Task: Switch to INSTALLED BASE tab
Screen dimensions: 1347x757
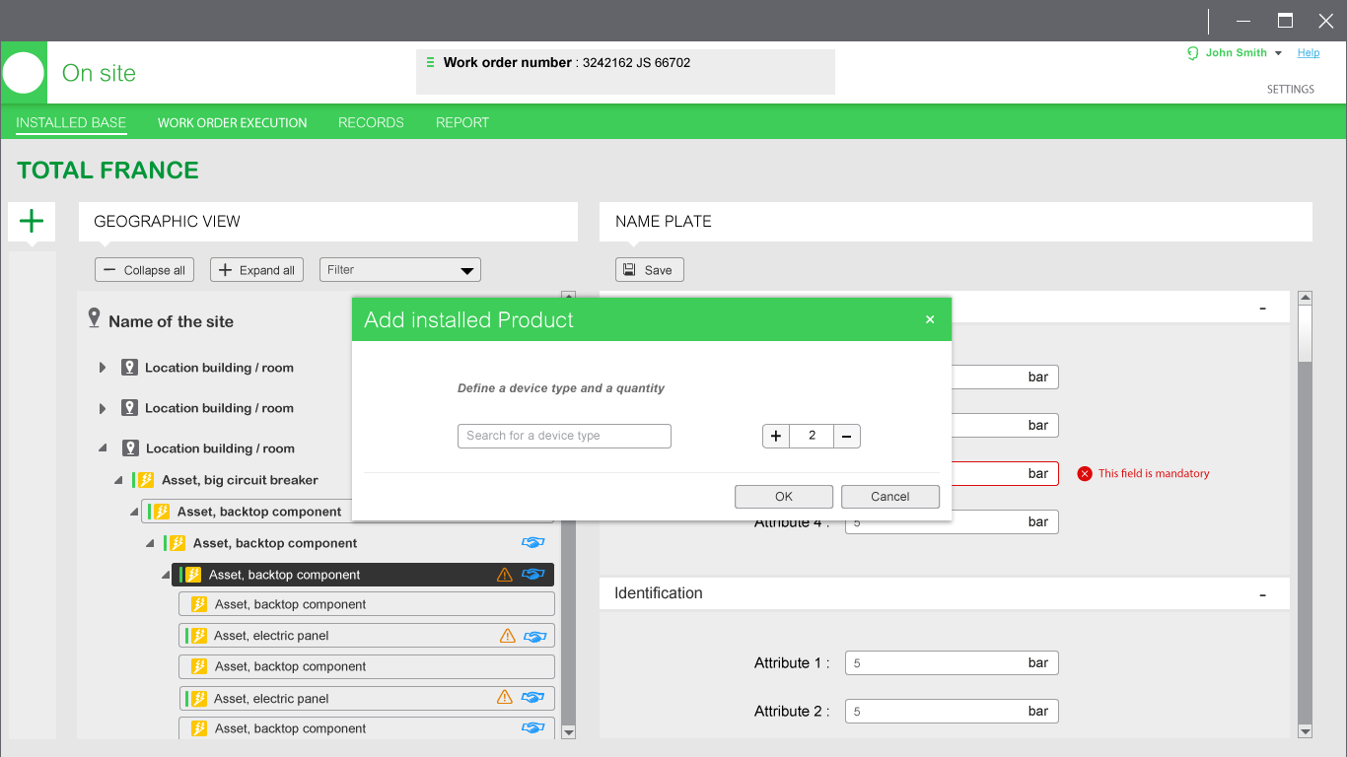Action: tap(71, 123)
